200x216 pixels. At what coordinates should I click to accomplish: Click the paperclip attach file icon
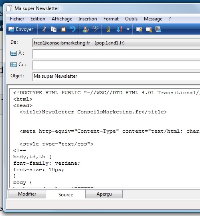[x=108, y=29]
